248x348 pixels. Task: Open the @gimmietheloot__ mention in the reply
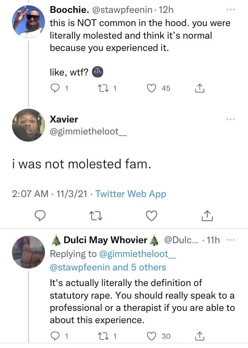(x=137, y=254)
